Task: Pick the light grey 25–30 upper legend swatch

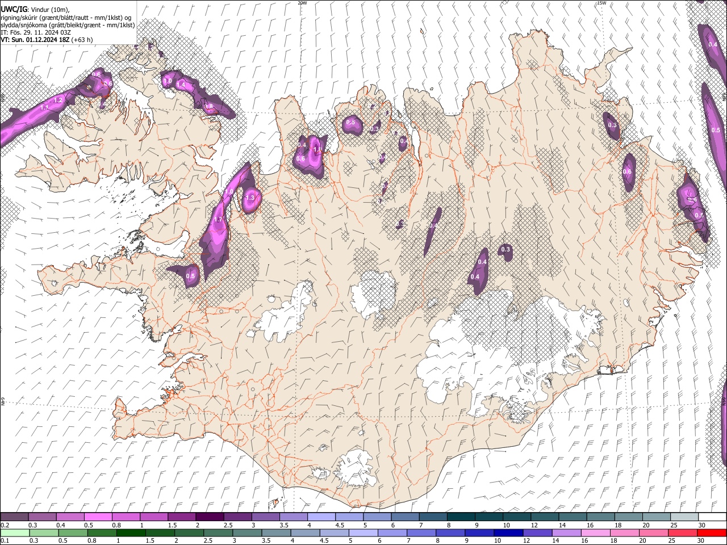Action: 684,517
